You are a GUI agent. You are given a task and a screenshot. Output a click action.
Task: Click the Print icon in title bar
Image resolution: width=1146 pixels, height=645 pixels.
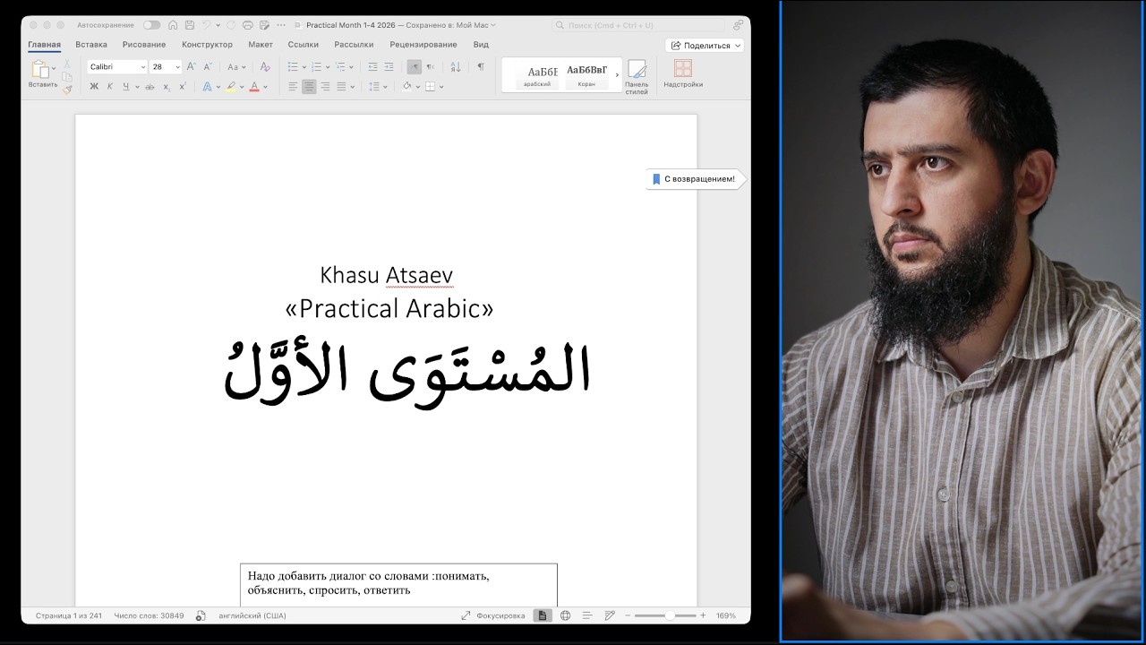(x=247, y=25)
